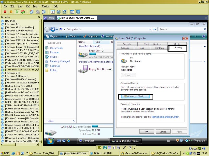
Task: Select Floppy Disk Drive (A:) item
Action: coord(96,69)
